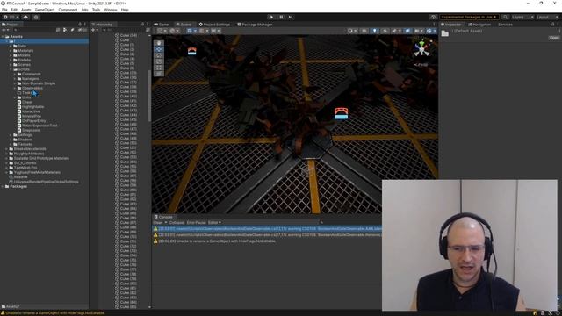Screen dimensions: 562x316
Task: Click the Step frame button
Action: click(x=291, y=17)
